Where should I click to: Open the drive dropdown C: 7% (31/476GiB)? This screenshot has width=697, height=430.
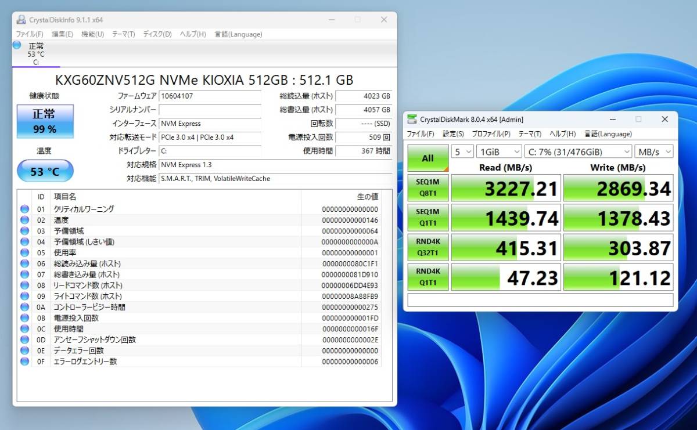click(x=578, y=151)
